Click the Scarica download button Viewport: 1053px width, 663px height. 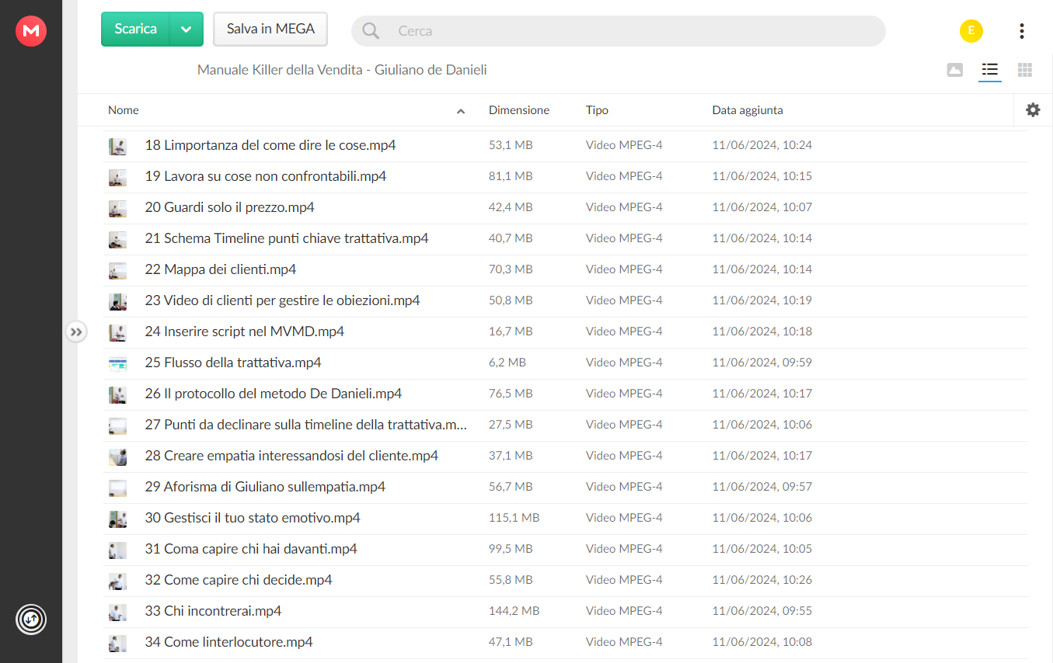[x=136, y=30]
